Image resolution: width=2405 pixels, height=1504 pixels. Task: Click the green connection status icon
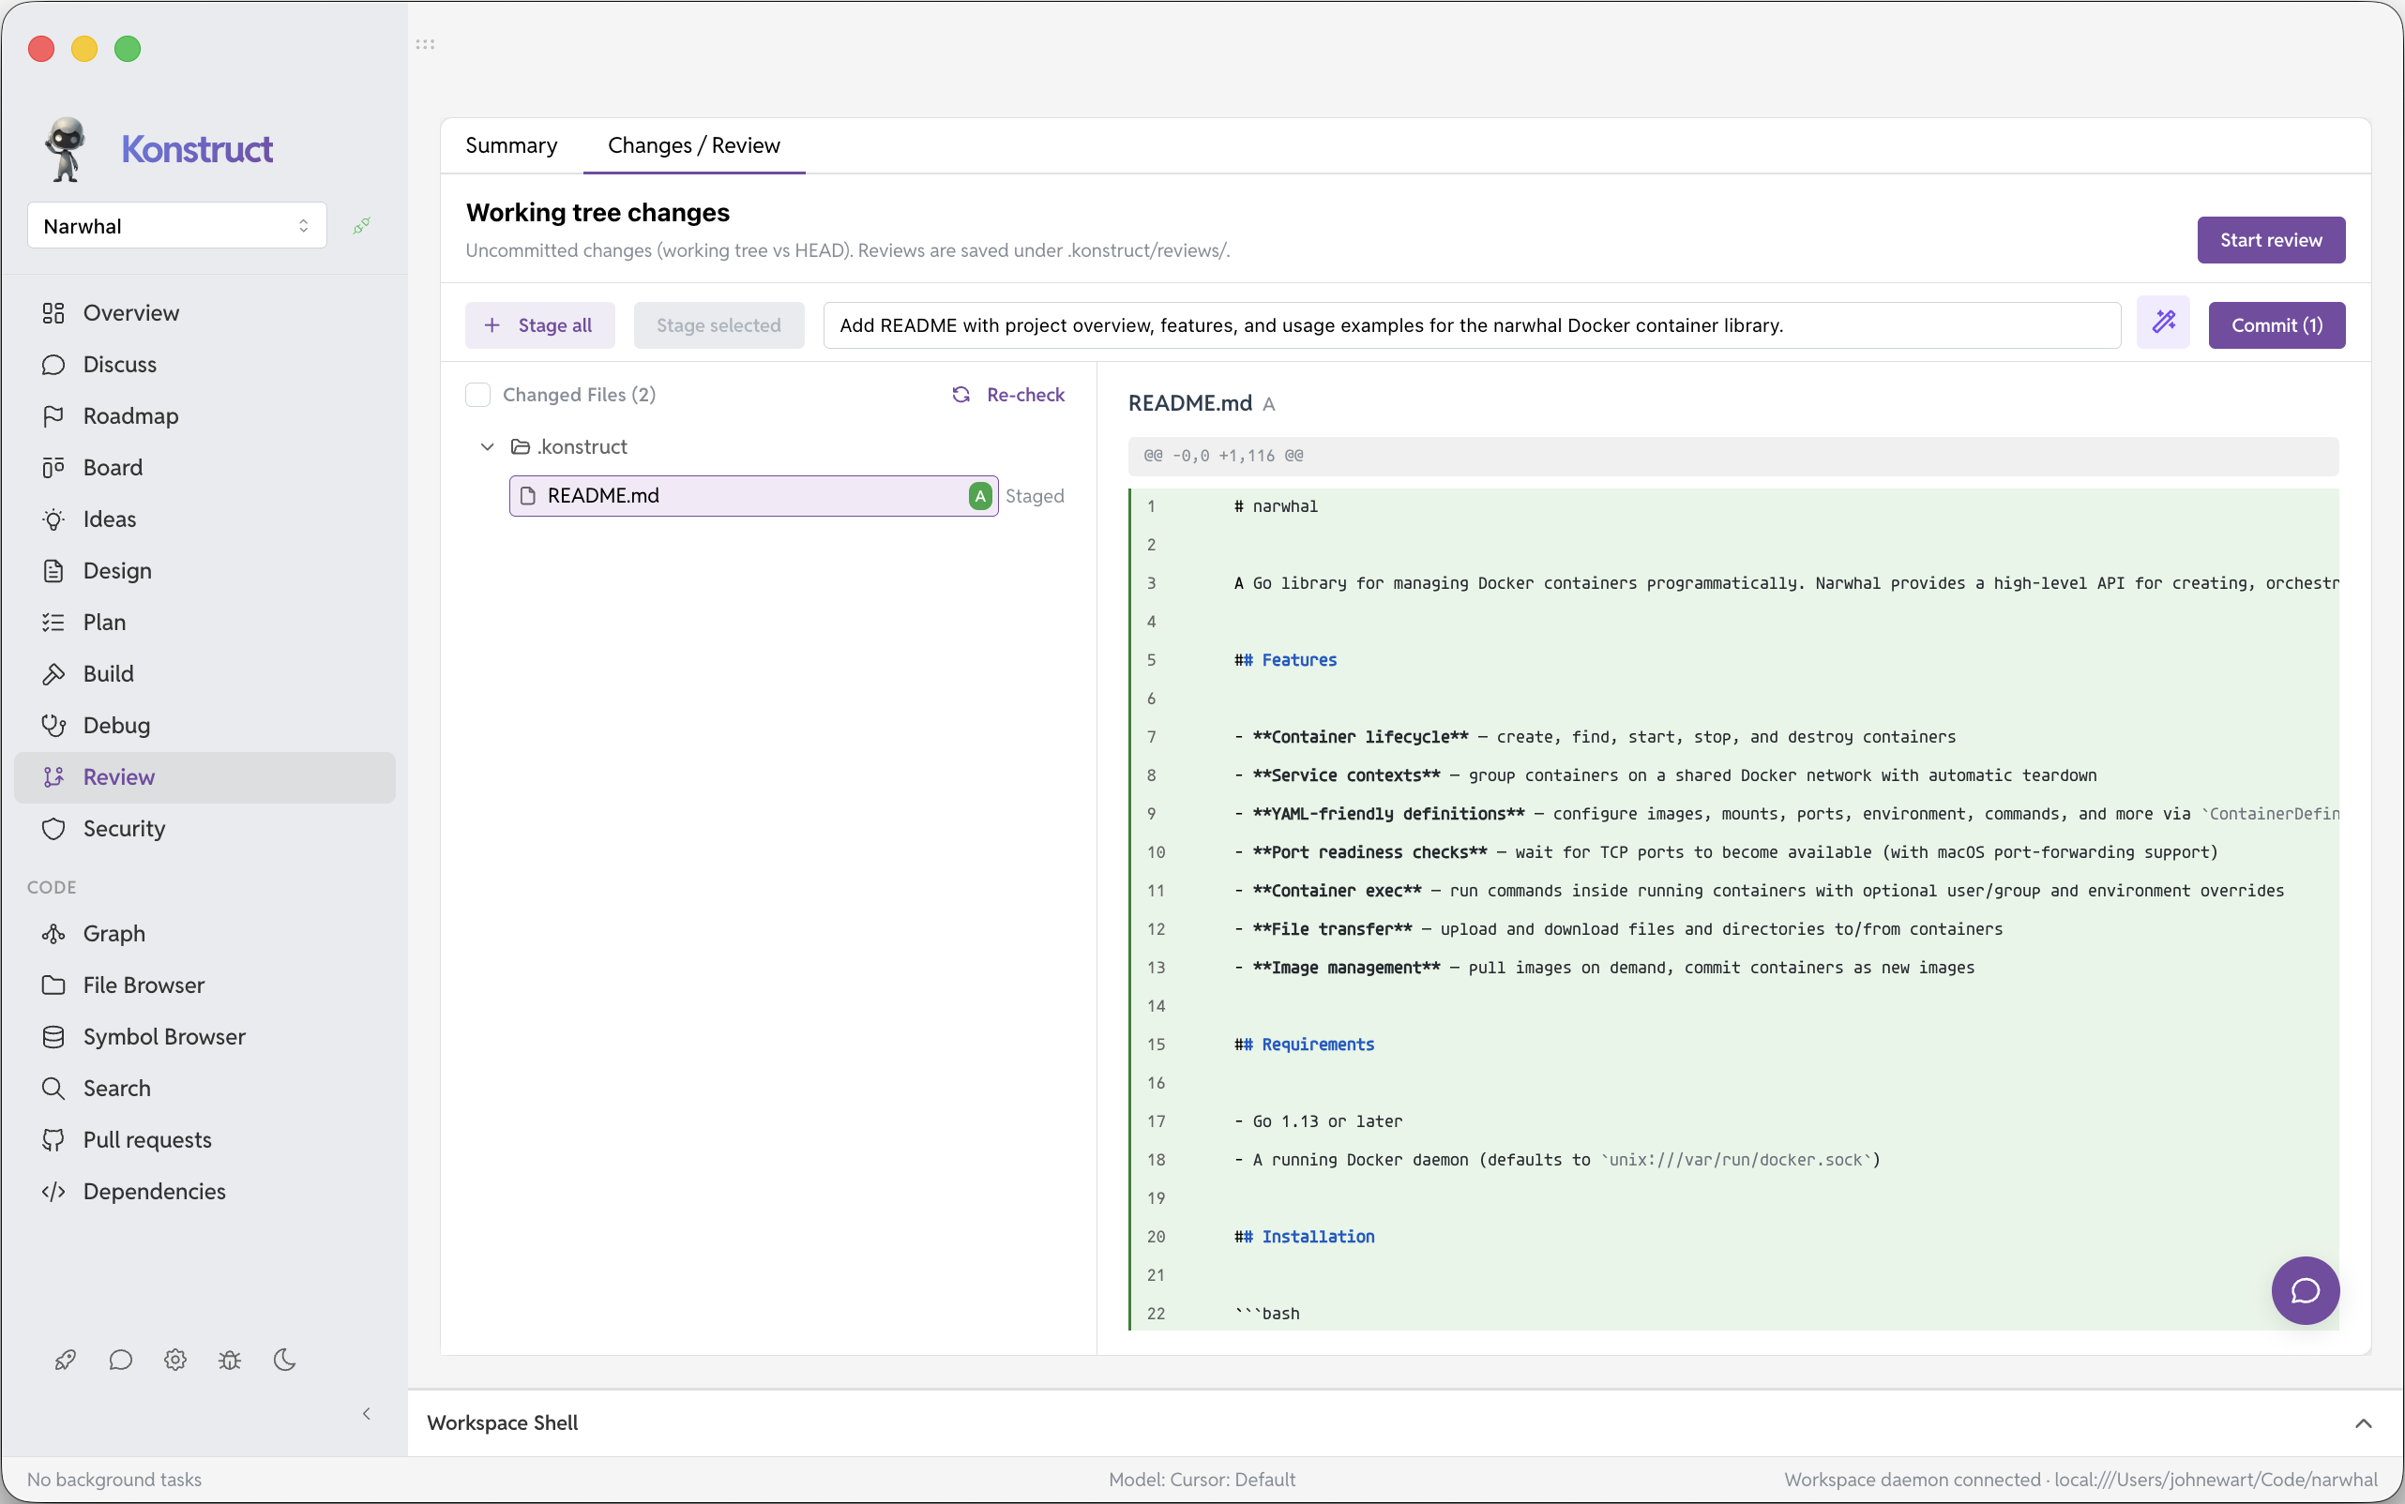pos(362,226)
